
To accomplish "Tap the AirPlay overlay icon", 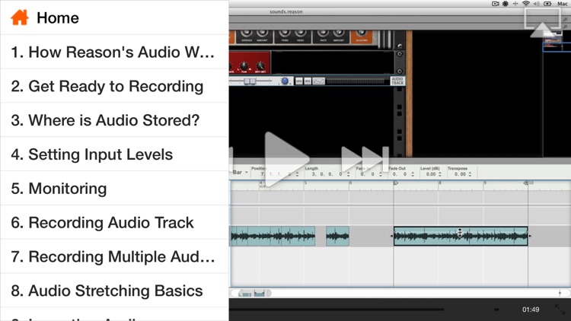I will (x=542, y=23).
